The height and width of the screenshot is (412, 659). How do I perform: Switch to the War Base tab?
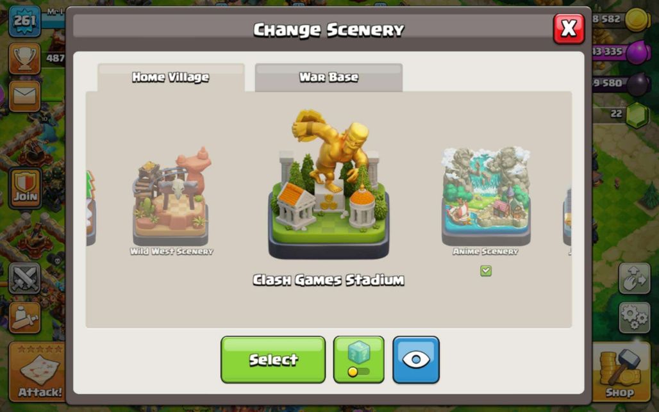pyautogui.click(x=329, y=78)
